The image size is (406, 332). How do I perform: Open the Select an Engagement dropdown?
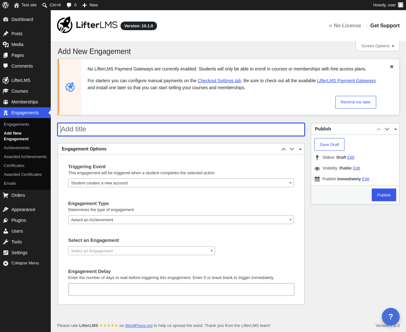coord(141,251)
